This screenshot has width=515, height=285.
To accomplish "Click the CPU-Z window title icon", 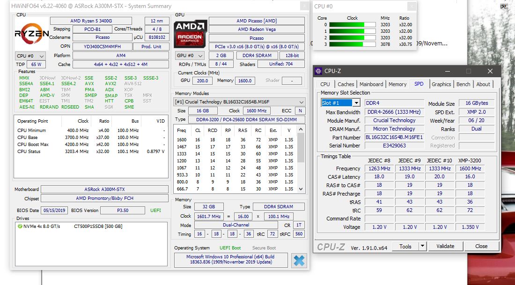I will tap(318, 71).
